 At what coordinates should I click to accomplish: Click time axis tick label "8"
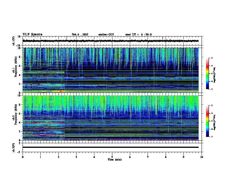point(166,157)
